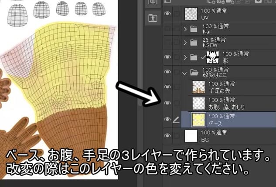Toggle the second-column box on UV row
Image resolution: width=276 pixels, height=187 pixels.
click(177, 13)
